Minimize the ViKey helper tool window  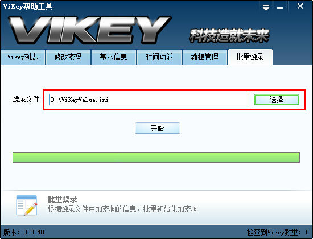pyautogui.click(x=280, y=7)
